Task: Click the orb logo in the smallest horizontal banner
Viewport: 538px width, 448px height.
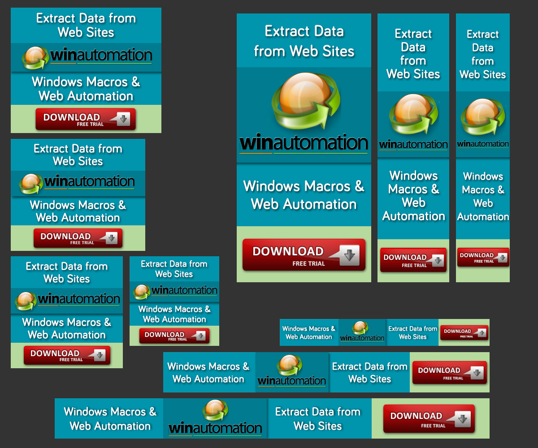Action: (x=360, y=328)
